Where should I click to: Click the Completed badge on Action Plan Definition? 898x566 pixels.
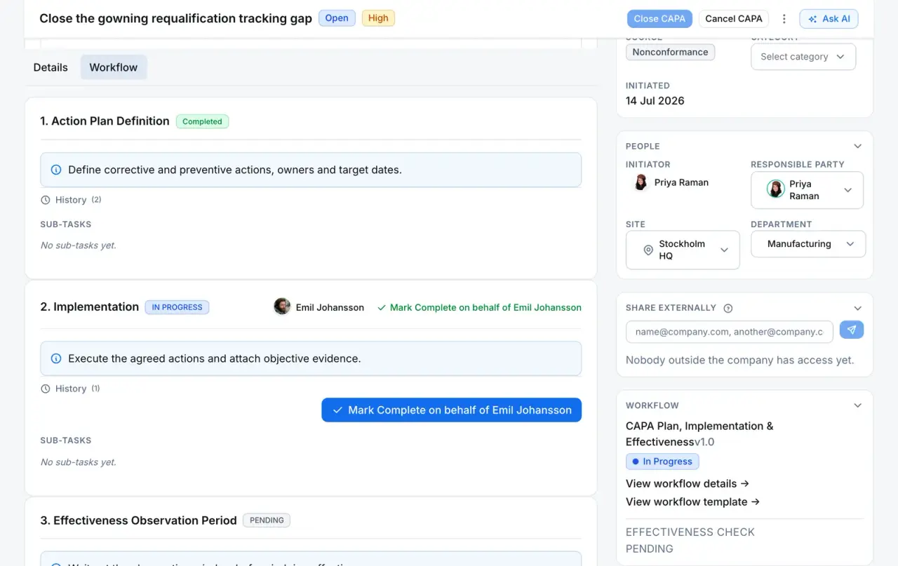click(x=202, y=121)
